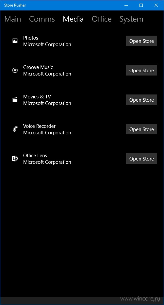Select the Groove Music list entry title
The width and height of the screenshot is (164, 305).
(38, 67)
